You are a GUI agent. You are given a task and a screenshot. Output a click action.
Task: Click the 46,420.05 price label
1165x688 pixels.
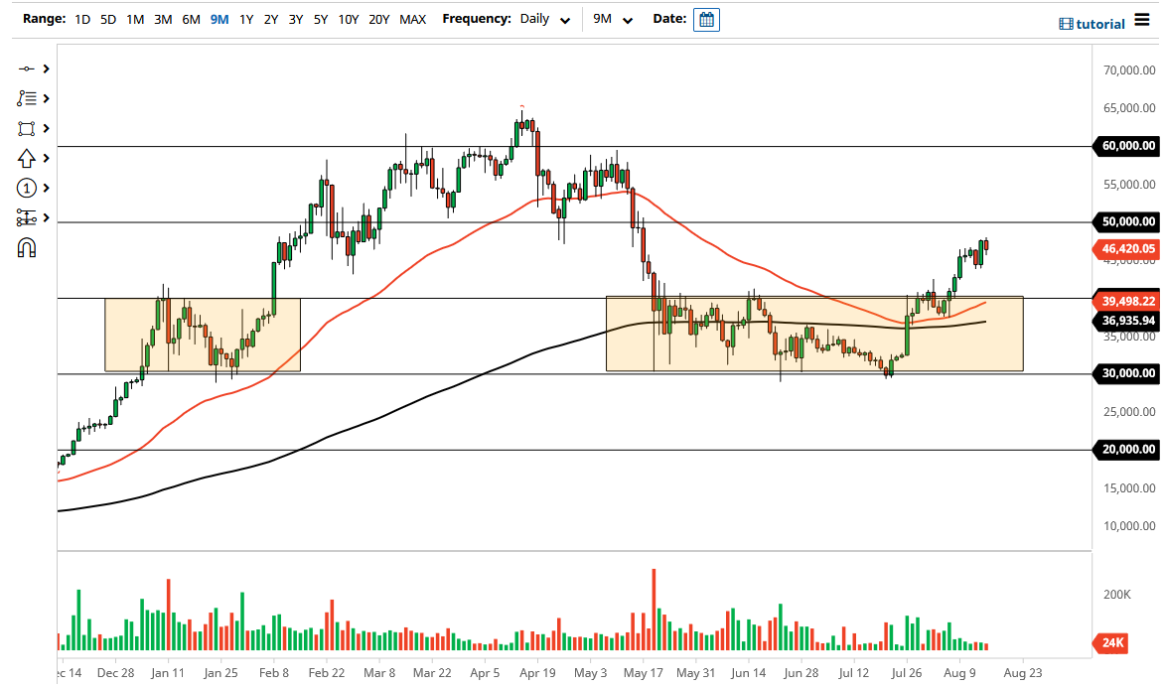(1127, 249)
